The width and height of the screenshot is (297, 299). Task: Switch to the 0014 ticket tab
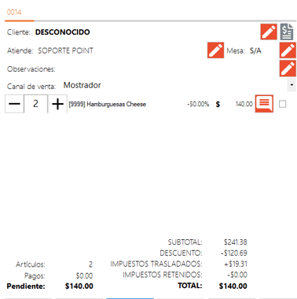pos(14,12)
